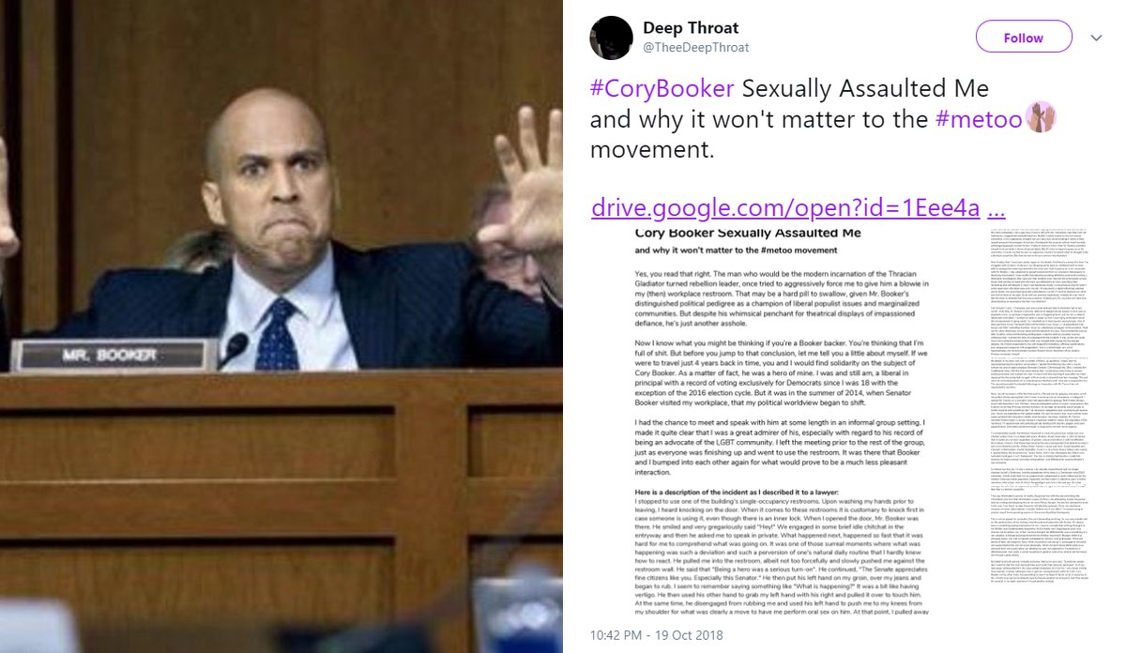Screen dimensions: 1126x653
Task: Open the drive.google.com link
Action: pyautogui.click(x=784, y=207)
